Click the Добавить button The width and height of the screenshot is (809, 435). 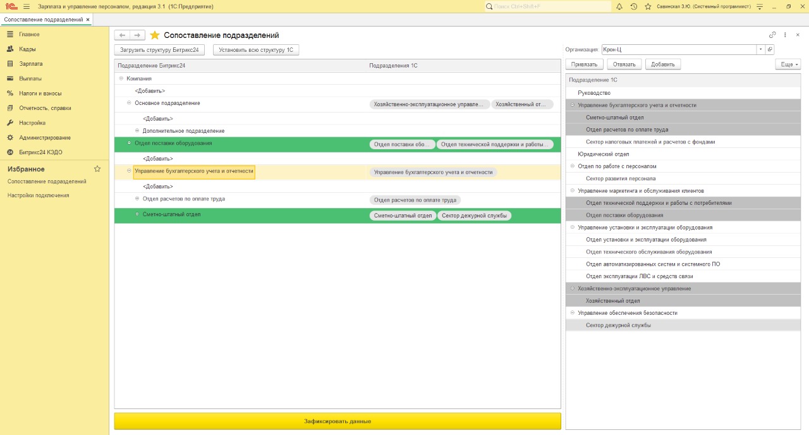(663, 64)
